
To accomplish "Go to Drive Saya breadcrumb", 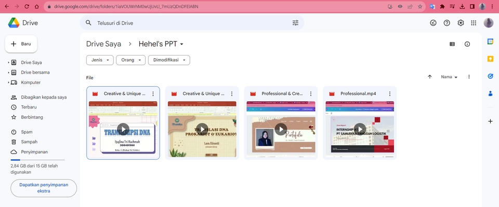I will [x=104, y=44].
